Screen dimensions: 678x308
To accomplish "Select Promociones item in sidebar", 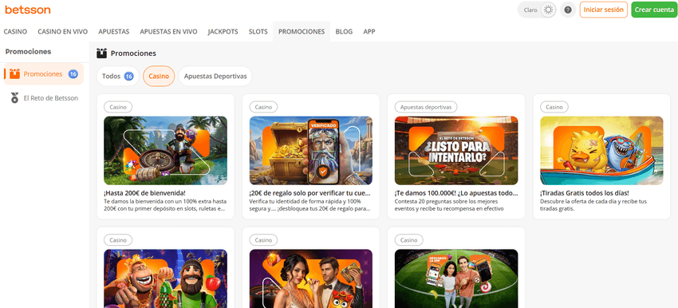I will 44,74.
